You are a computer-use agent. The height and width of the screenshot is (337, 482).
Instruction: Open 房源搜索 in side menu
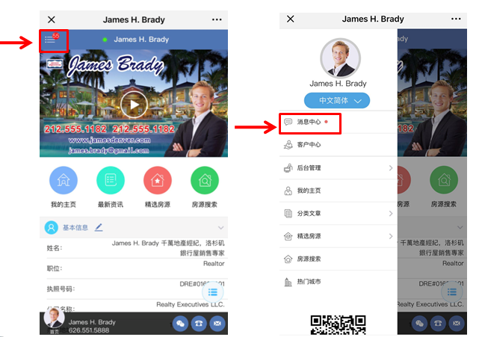click(x=338, y=259)
